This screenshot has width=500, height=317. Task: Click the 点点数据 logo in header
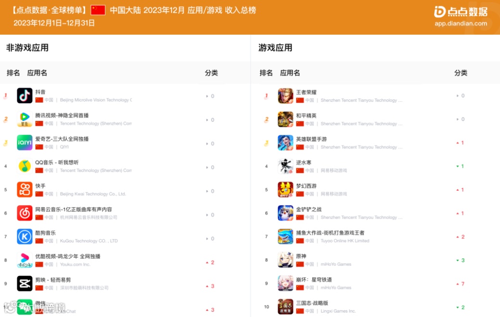(x=461, y=12)
